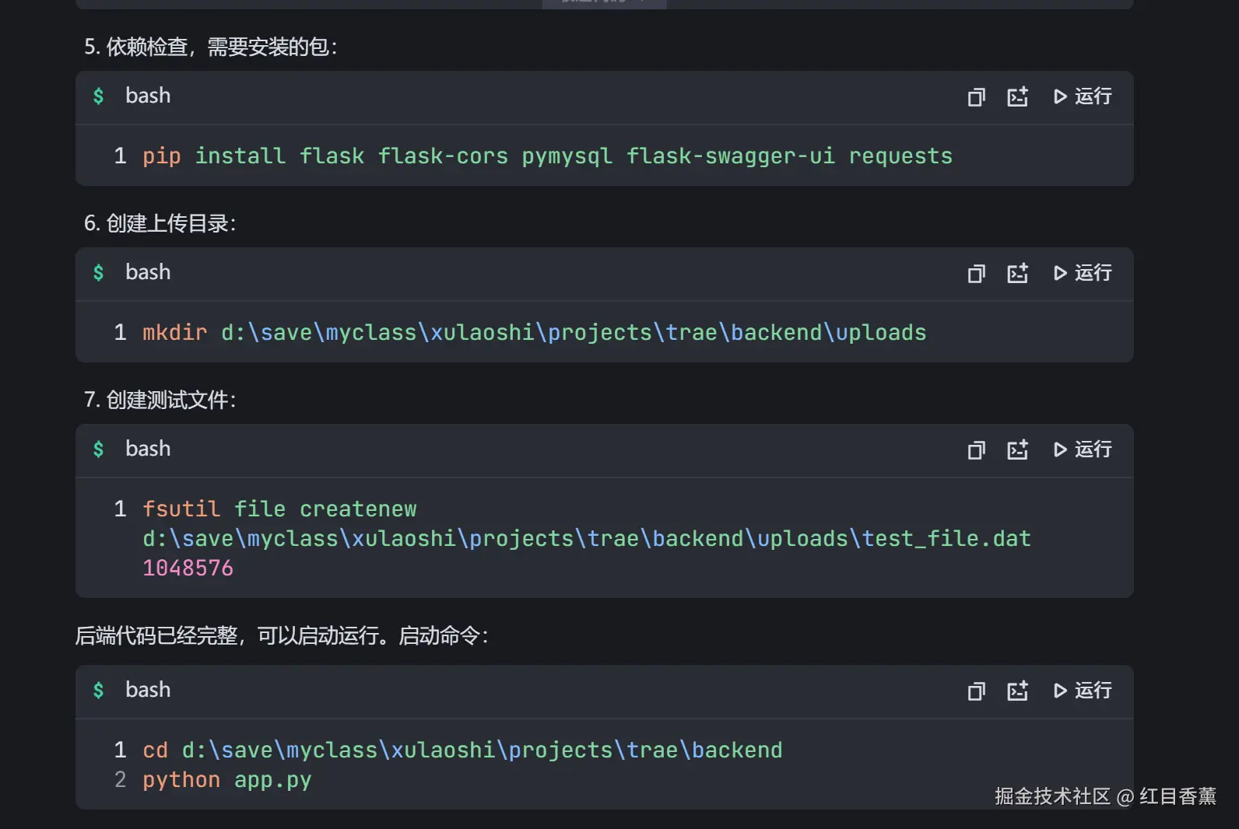Copy the pip install command
This screenshot has height=829, width=1239.
976,97
